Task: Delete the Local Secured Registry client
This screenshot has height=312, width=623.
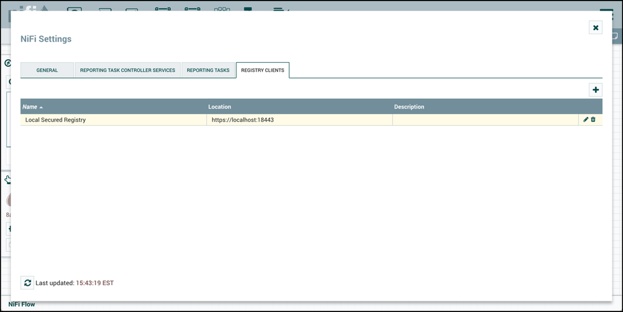Action: pos(593,120)
